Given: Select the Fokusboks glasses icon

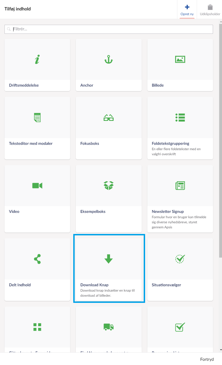Looking at the screenshot, I should click(x=109, y=118).
